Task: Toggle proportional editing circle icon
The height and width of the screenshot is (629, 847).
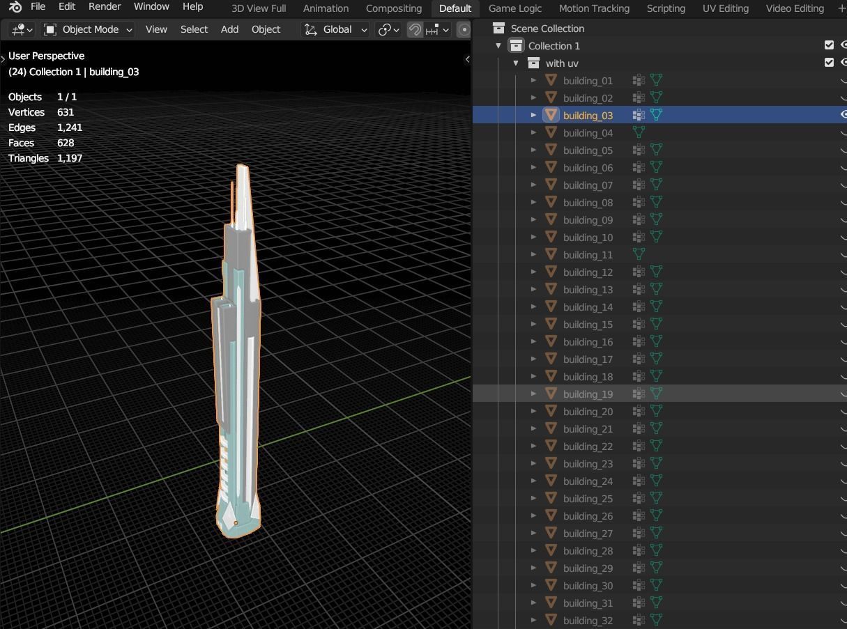Action: coord(464,29)
